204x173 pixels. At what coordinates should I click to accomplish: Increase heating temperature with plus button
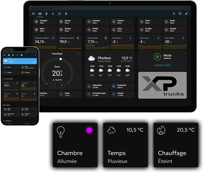[62, 85]
